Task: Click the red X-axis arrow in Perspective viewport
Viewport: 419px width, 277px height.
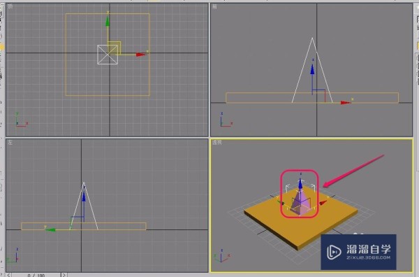Action: coord(323,203)
